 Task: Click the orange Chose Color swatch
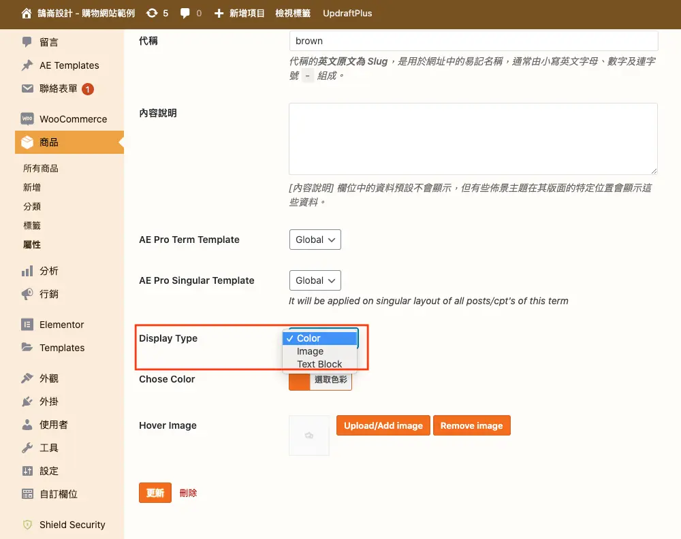tap(299, 382)
